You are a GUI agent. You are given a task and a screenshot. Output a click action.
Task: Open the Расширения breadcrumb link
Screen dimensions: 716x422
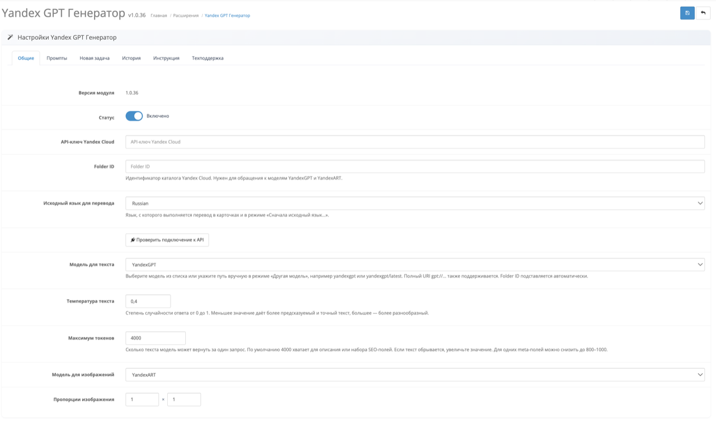coord(186,16)
